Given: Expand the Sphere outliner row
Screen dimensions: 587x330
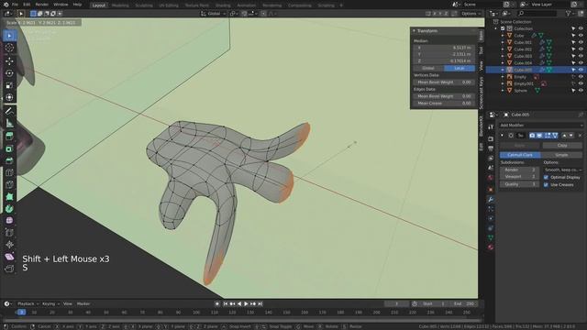Looking at the screenshot, I should 503,91.
